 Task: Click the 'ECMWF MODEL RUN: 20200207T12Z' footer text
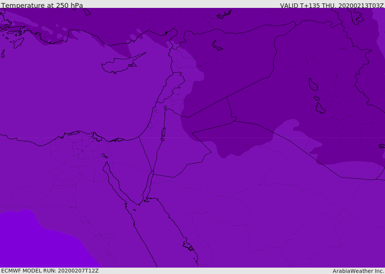click(x=50, y=271)
